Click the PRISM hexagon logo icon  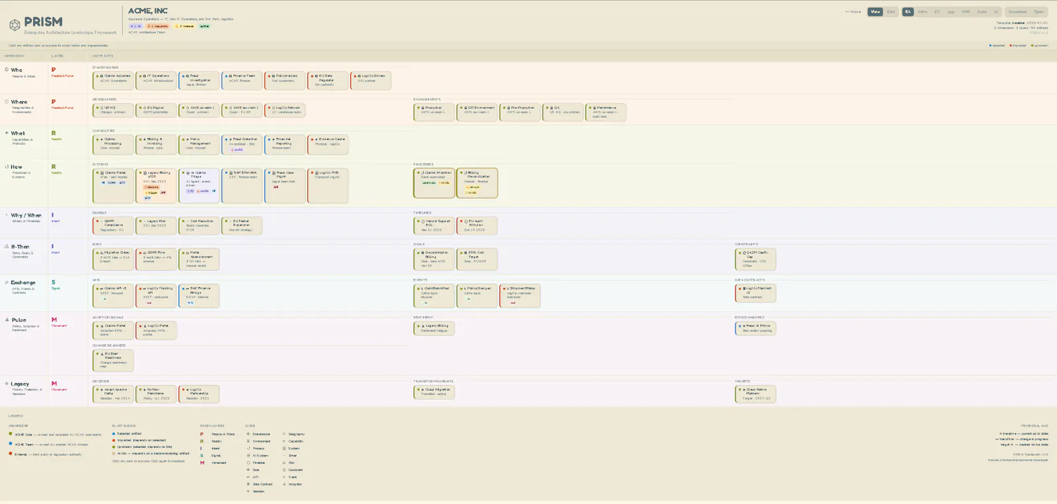[15, 25]
